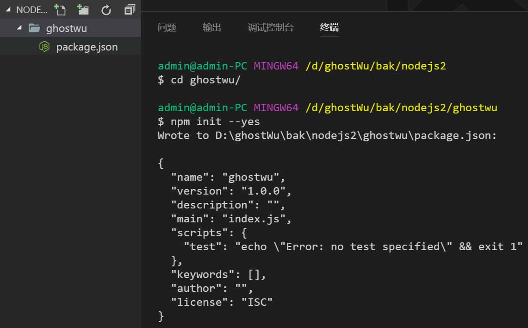528x328 pixels.
Task: Click the New Folder icon
Action: [83, 9]
